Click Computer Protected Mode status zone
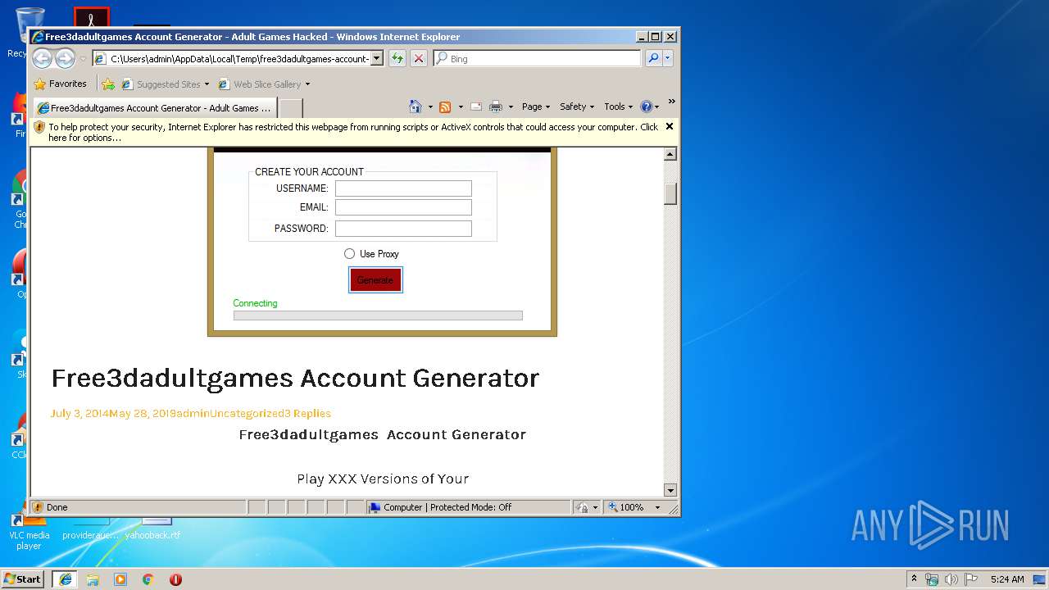The image size is (1049, 590). click(x=469, y=507)
